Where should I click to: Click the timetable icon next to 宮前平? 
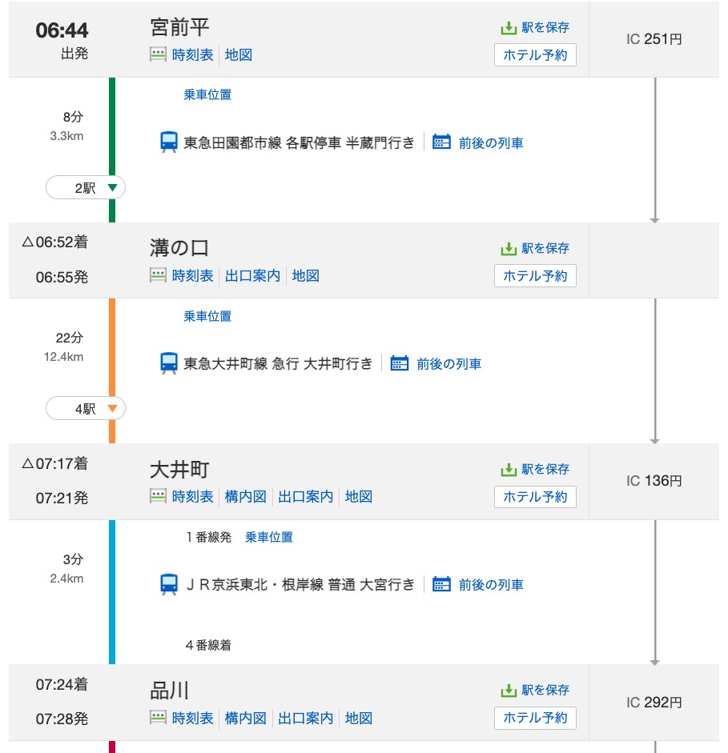pos(158,54)
